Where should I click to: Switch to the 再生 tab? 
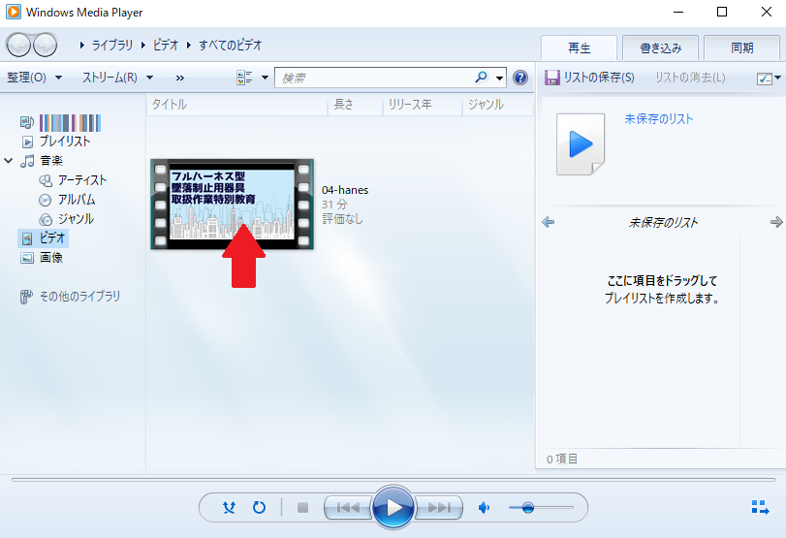coord(579,48)
